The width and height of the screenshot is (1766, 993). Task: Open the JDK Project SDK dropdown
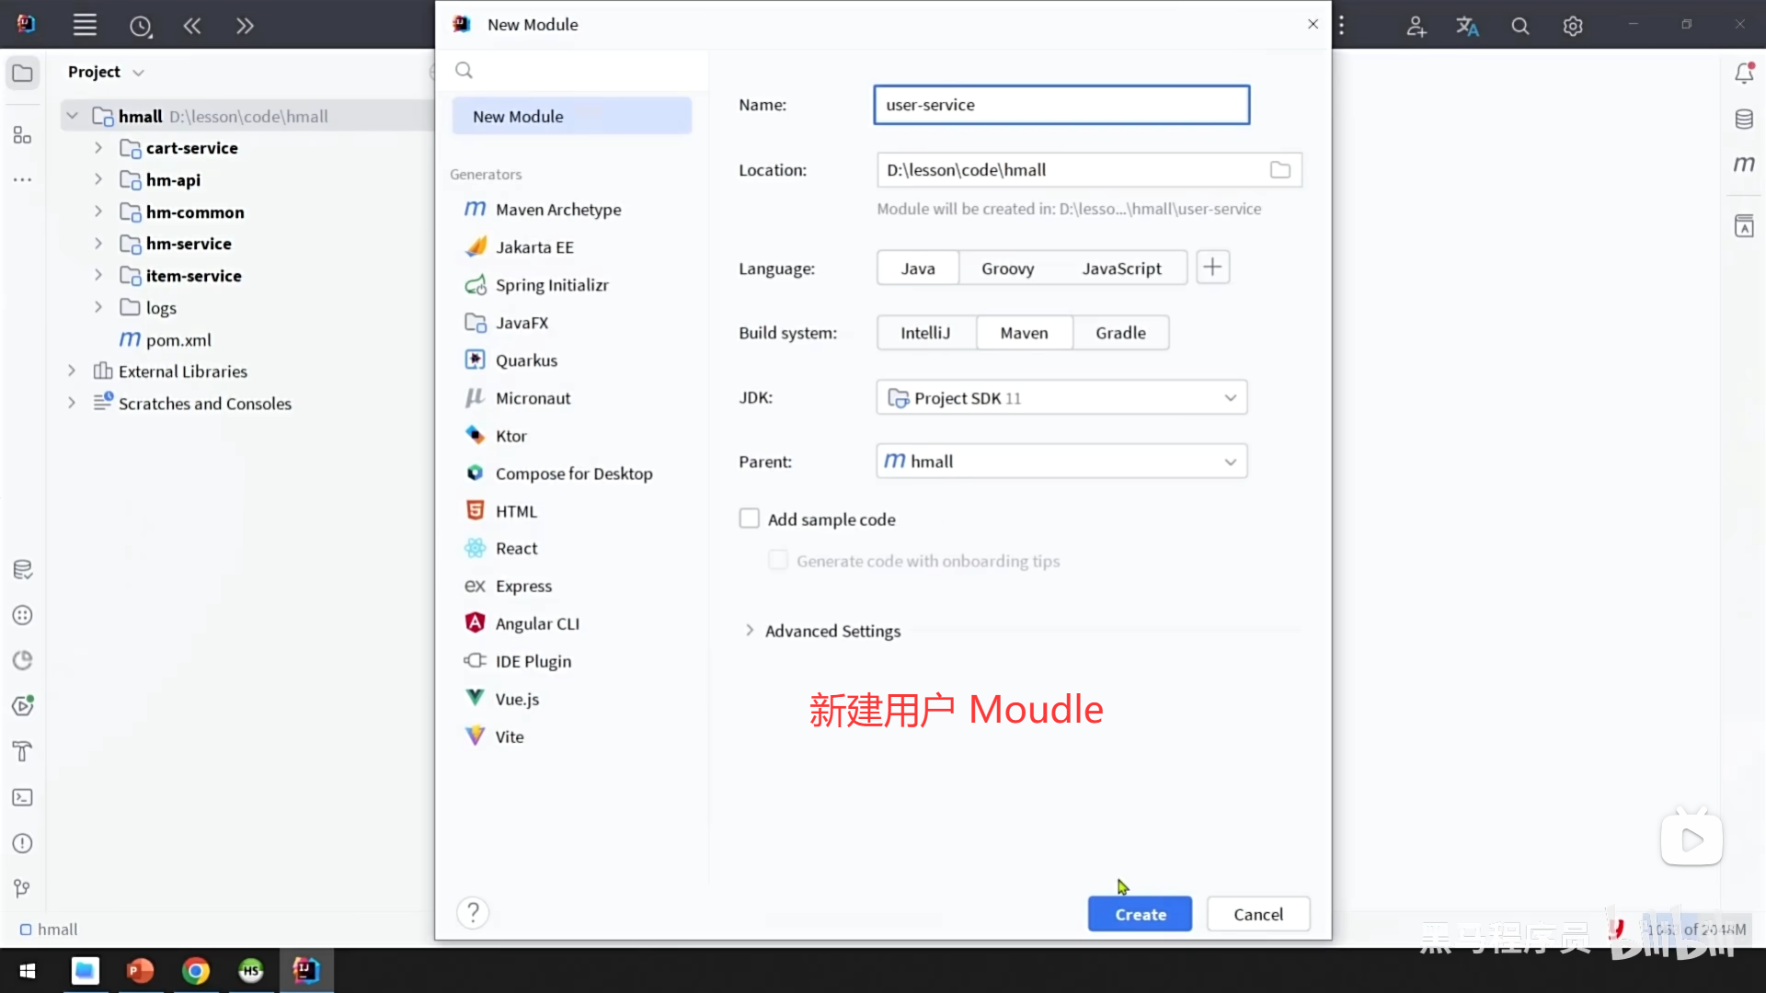1061,398
